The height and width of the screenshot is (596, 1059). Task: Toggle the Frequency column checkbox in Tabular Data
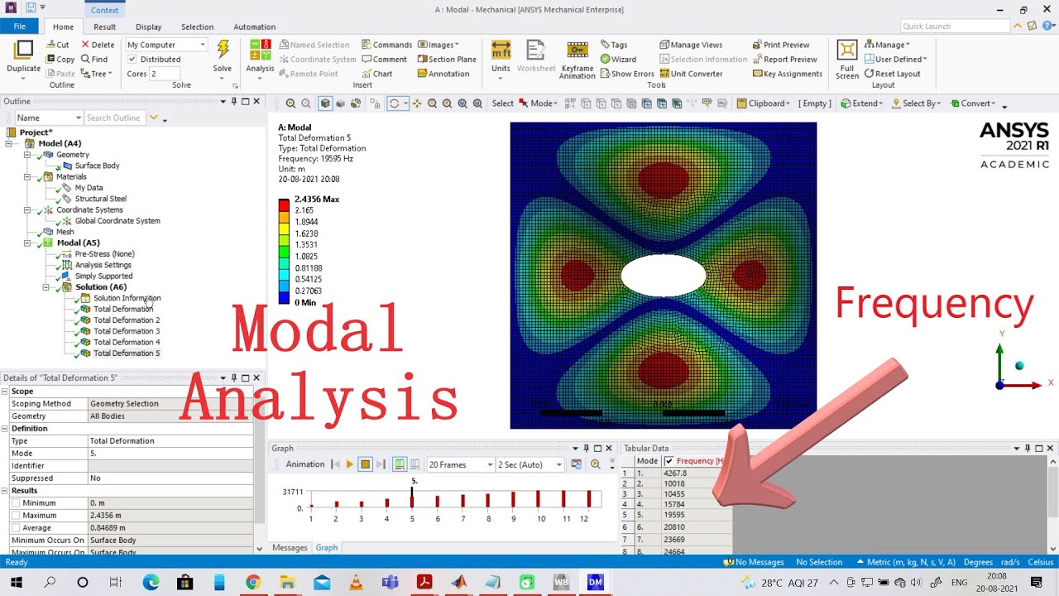pos(668,461)
